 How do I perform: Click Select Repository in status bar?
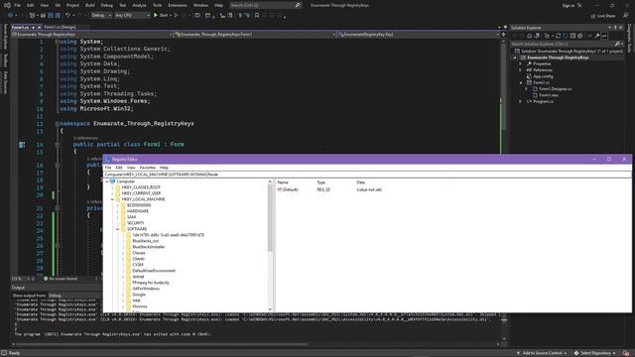tap(595, 353)
